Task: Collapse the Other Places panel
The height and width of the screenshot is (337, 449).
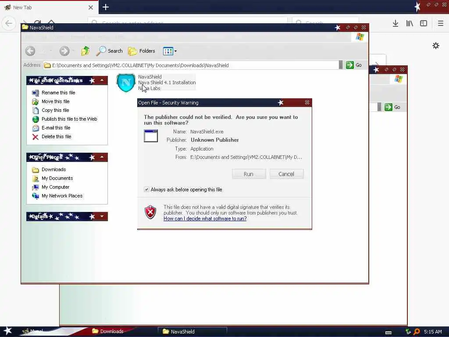Action: click(x=102, y=157)
